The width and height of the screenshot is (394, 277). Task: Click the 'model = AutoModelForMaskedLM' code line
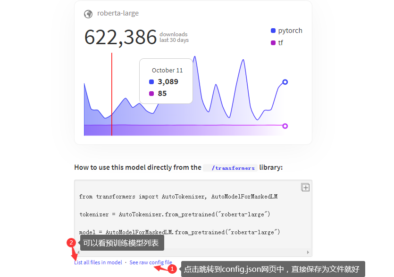[x=179, y=232]
